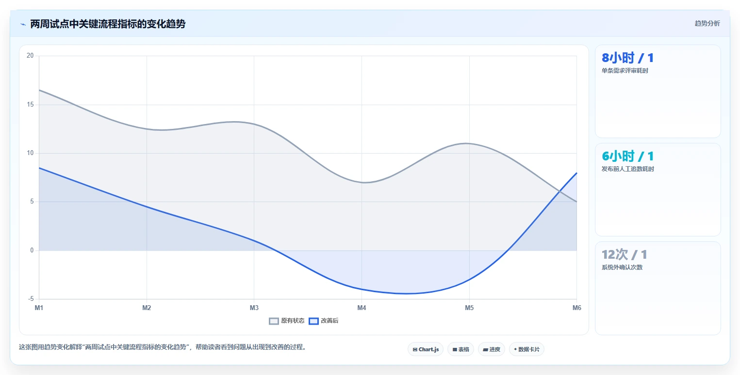Select the 表格 tag
740x375 pixels.
460,349
